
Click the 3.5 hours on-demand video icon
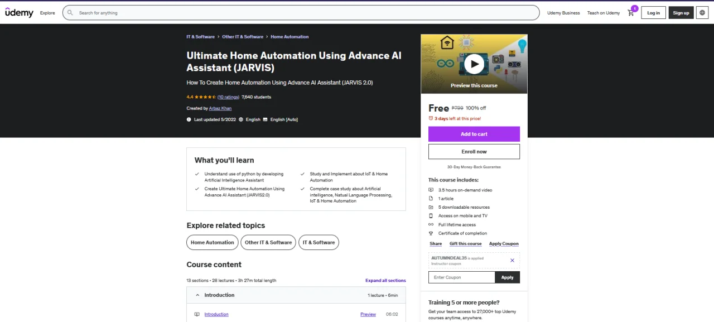point(431,190)
